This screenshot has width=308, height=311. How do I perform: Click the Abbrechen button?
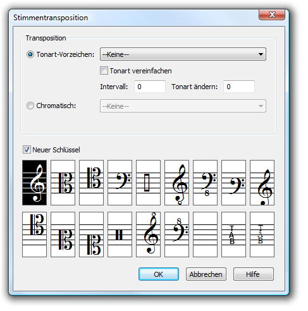[x=206, y=274]
